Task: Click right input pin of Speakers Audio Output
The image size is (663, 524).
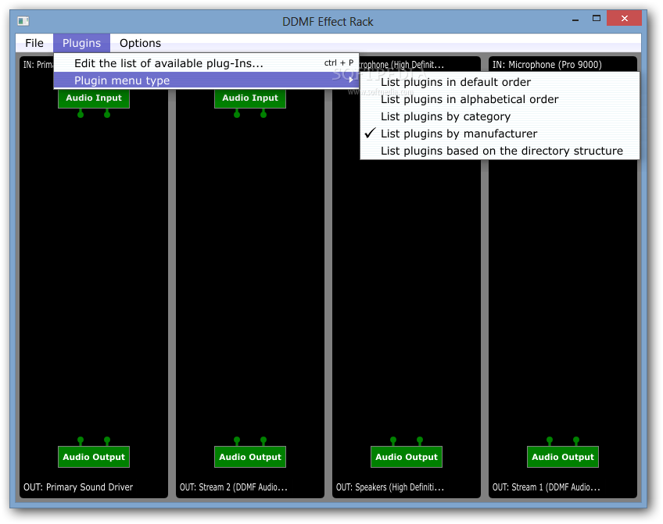Action: tap(420, 441)
